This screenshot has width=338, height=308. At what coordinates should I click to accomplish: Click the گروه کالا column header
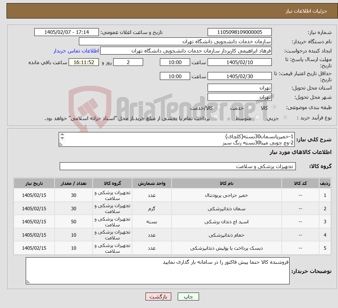click(x=112, y=183)
